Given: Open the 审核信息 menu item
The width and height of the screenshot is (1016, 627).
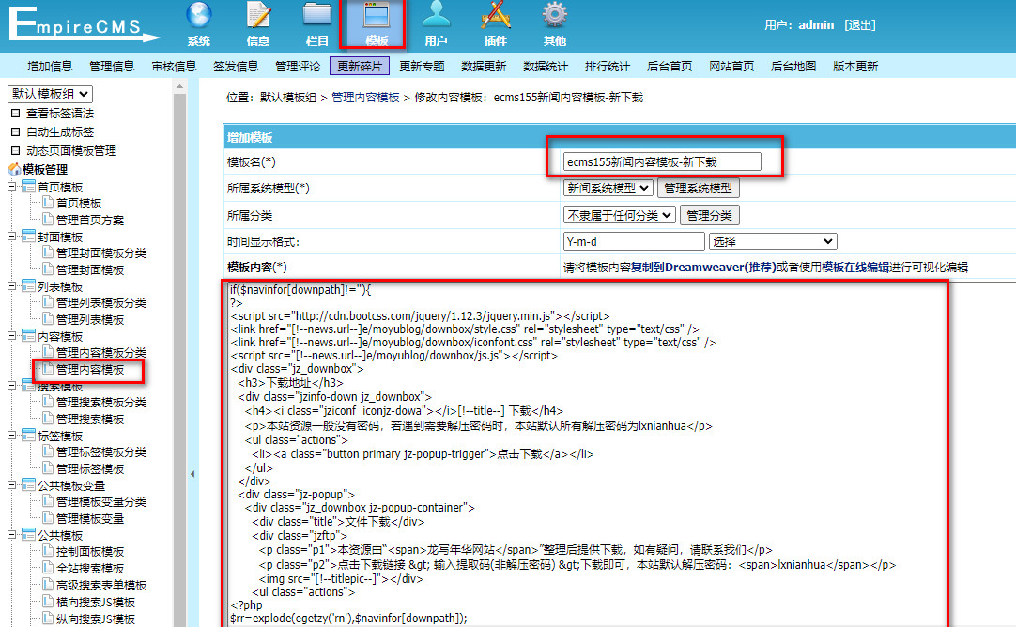Looking at the screenshot, I should (174, 66).
